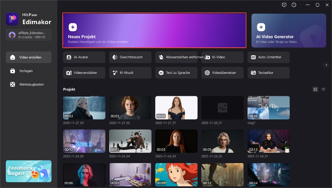
Task: Open the Auto-Untertitel tool
Action: pyautogui.click(x=269, y=57)
